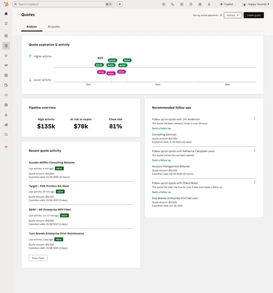Open the Data Management database icon

[6, 105]
